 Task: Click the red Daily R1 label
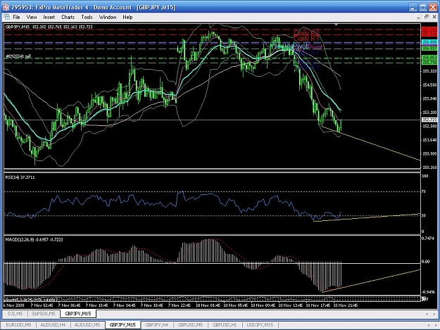pyautogui.click(x=306, y=38)
